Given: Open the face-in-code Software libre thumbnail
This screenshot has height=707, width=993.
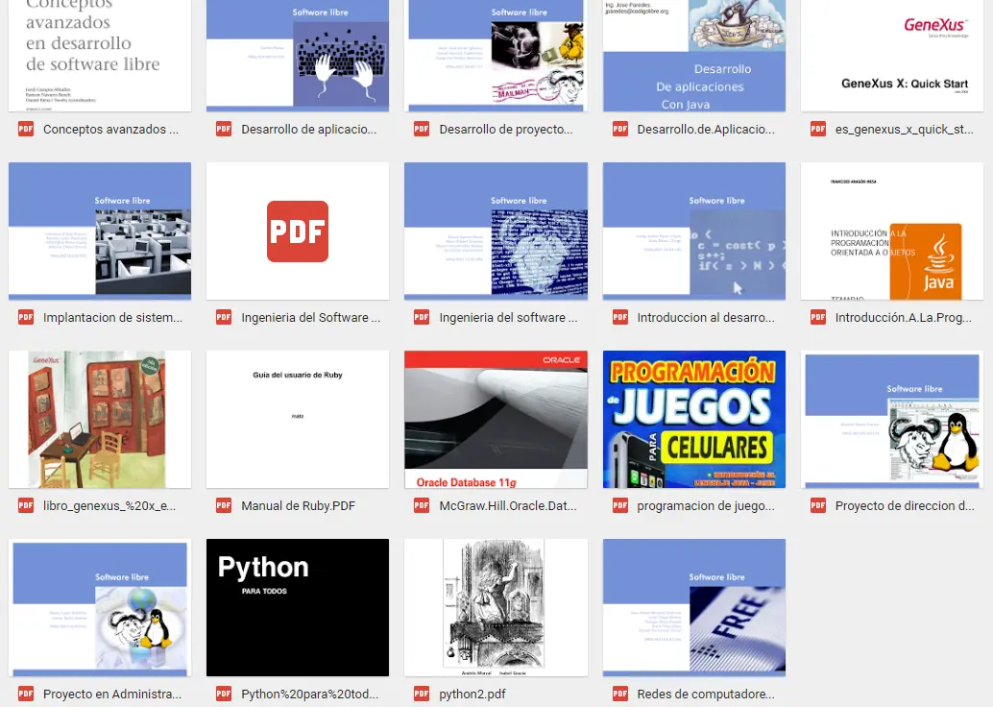Looking at the screenshot, I should tap(496, 231).
